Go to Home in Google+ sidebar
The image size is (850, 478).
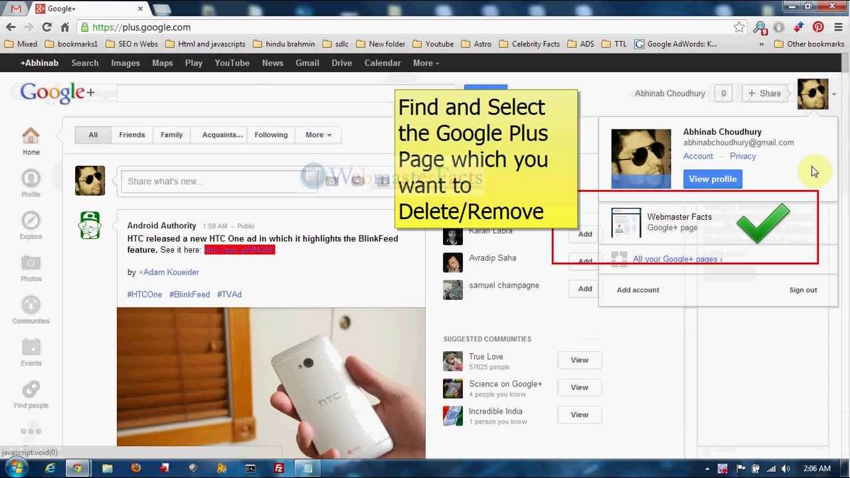[31, 141]
